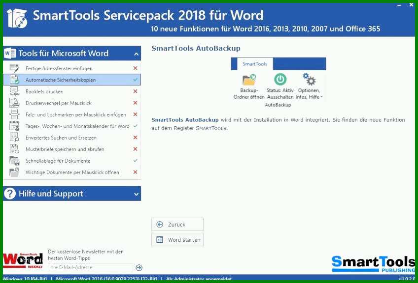Toggle red X for Wichtige Dokumente row
418x283 pixels.
tap(135, 172)
